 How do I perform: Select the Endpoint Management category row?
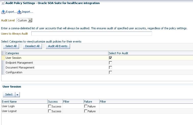[x=97, y=63]
